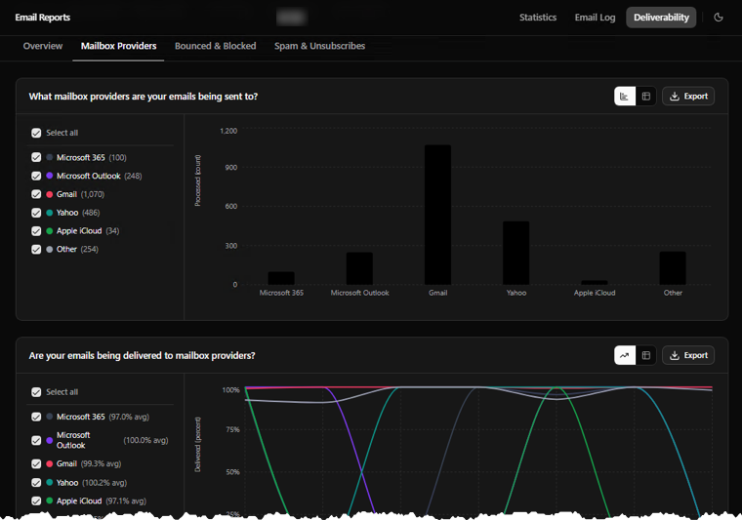742x520 pixels.
Task: Click the purple Microsoft Outlook color dot
Action: point(49,176)
